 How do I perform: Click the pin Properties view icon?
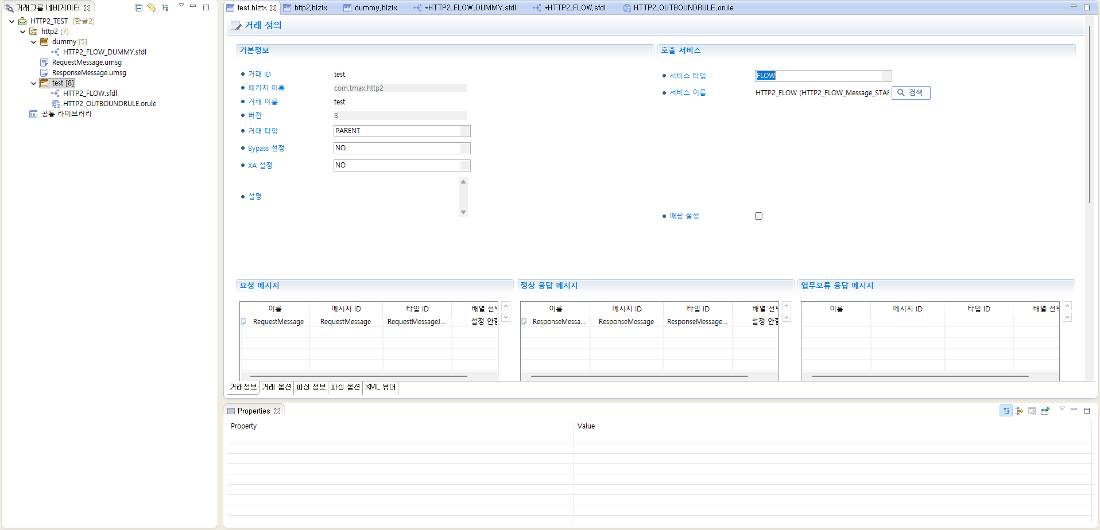(x=1045, y=410)
